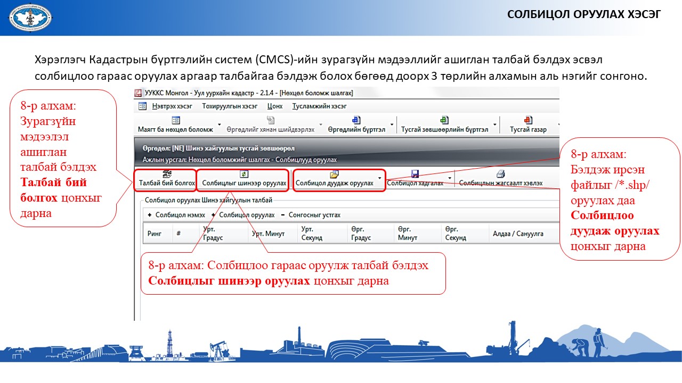Click the Талбай бий болгох icon
This screenshot has height=383, width=682.
click(167, 174)
